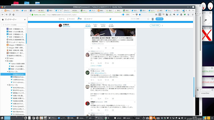Open the taskbar xeyes window entry

[127, 118]
